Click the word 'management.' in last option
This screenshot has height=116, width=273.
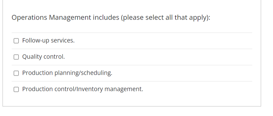pyautogui.click(x=124, y=89)
